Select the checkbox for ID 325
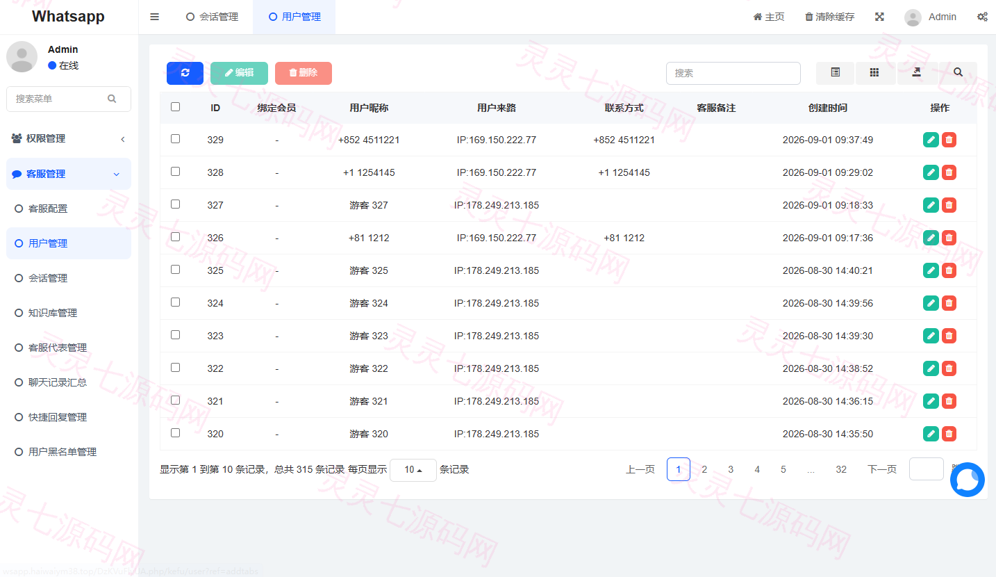Viewport: 996px width, 577px height. click(x=175, y=270)
